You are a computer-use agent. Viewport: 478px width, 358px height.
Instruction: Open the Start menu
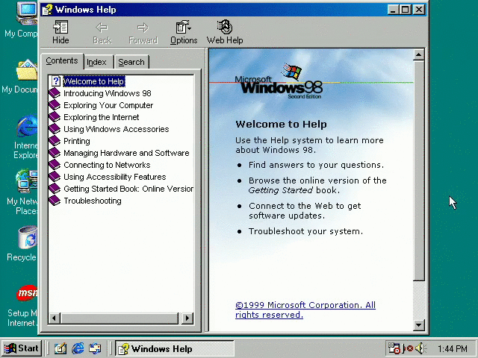[x=22, y=348]
